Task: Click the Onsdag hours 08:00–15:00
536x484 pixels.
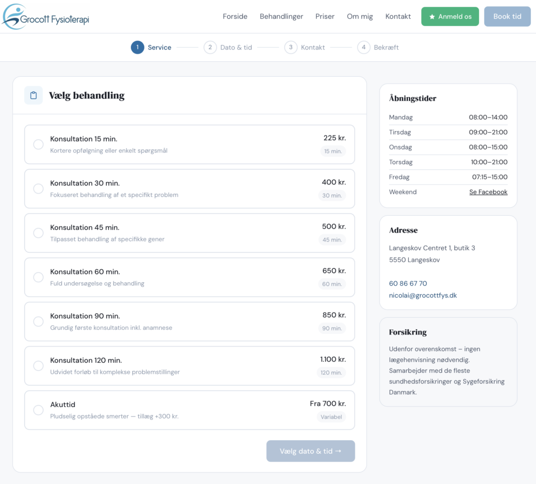Action: [x=488, y=147]
